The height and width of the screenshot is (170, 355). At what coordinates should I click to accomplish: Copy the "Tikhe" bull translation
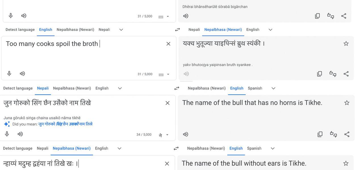coord(320,134)
